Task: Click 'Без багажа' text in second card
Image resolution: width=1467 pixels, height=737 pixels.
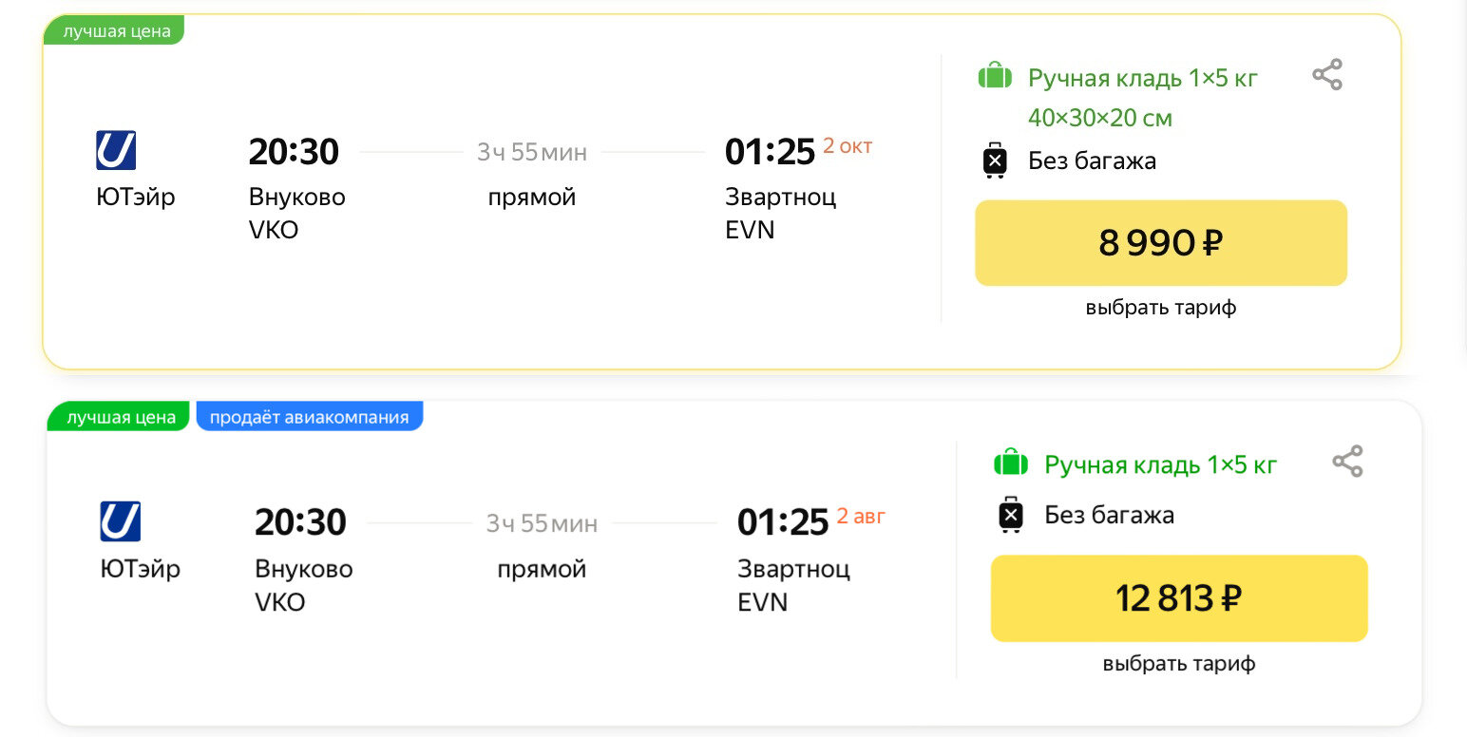Action: point(1109,516)
